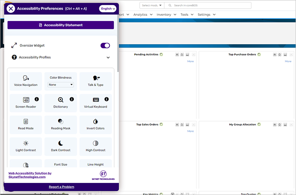
Task: Click the Line Height tile
Action: (x=96, y=163)
